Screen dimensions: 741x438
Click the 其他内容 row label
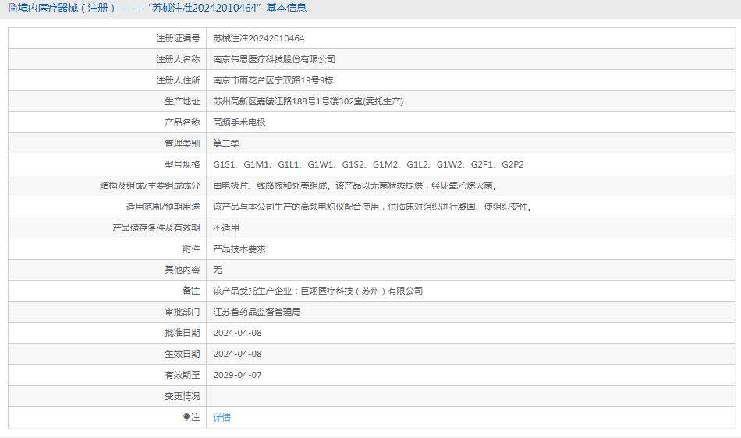183,270
